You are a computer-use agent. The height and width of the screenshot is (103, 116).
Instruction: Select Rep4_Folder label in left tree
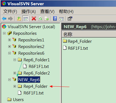pos(36,86)
